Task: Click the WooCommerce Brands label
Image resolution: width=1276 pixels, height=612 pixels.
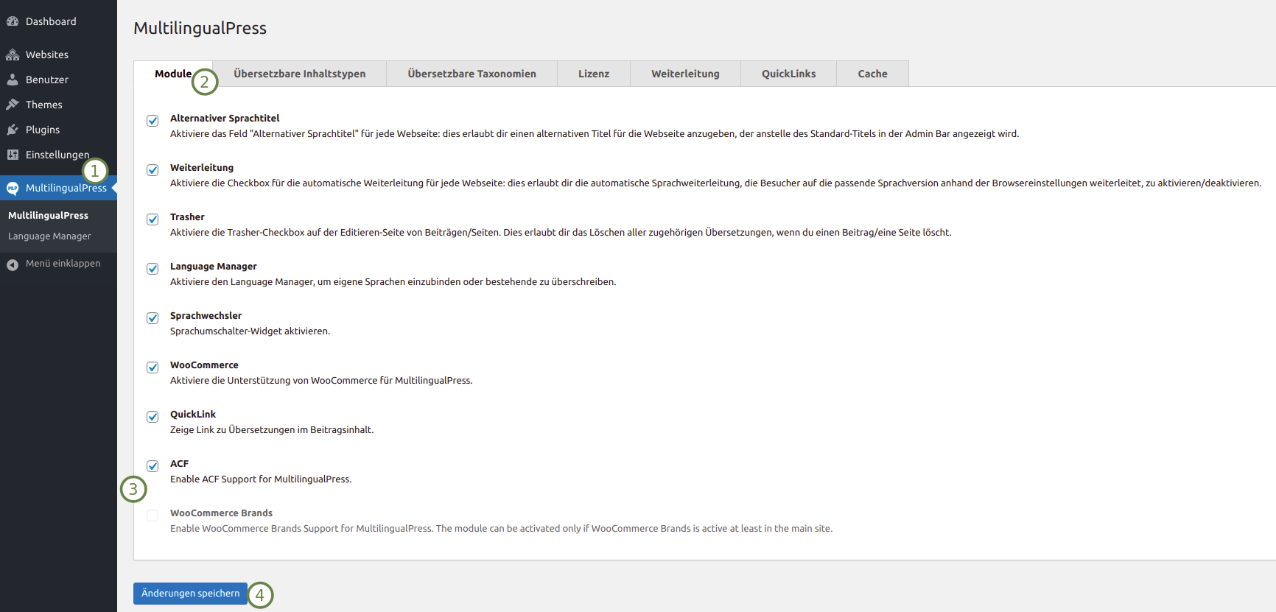Action: [221, 513]
